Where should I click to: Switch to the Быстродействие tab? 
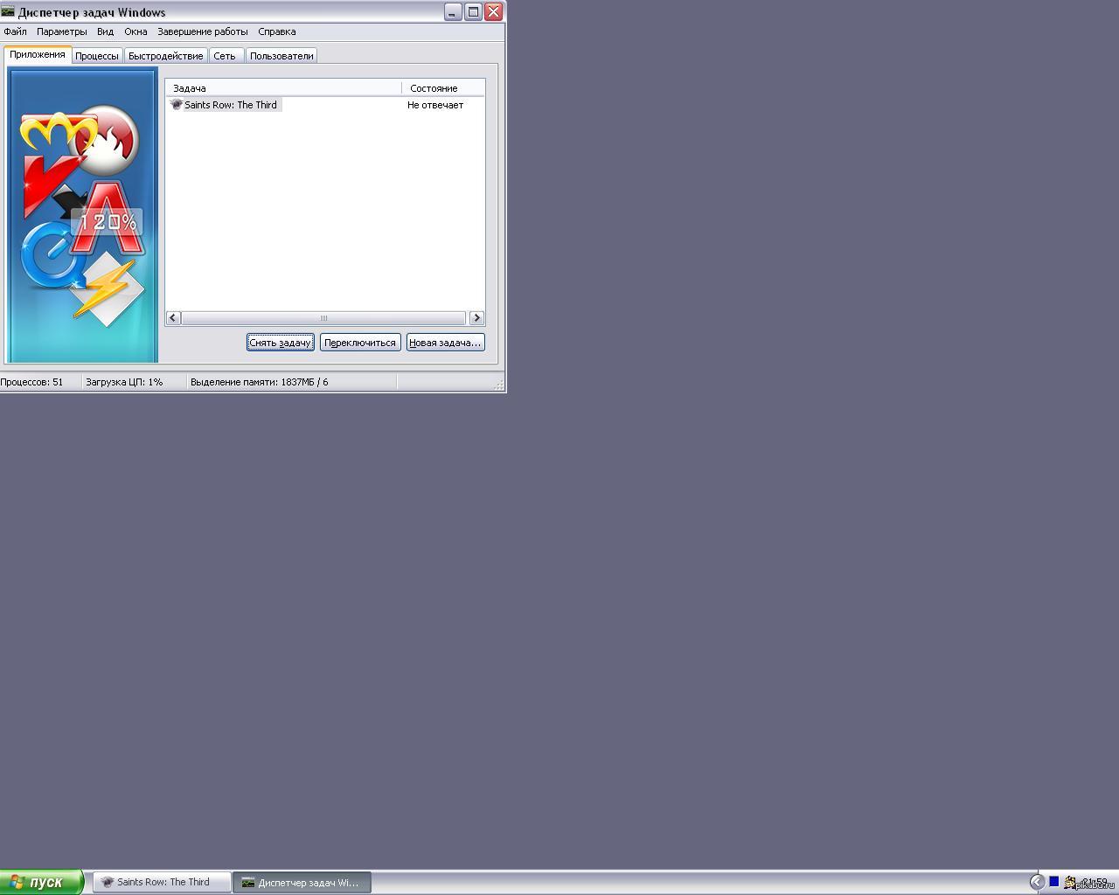pos(165,56)
